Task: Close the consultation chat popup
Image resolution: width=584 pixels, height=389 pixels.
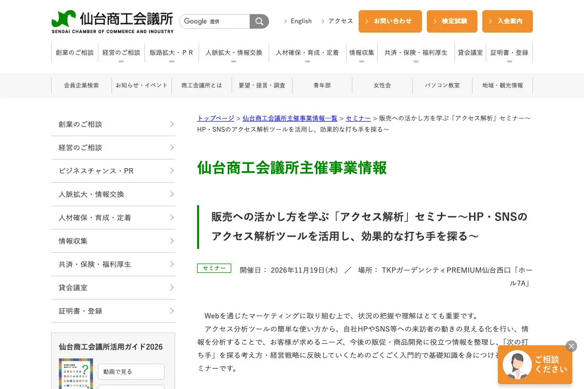Action: [571, 346]
